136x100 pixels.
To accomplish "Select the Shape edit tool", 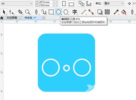I will tap(11, 12).
